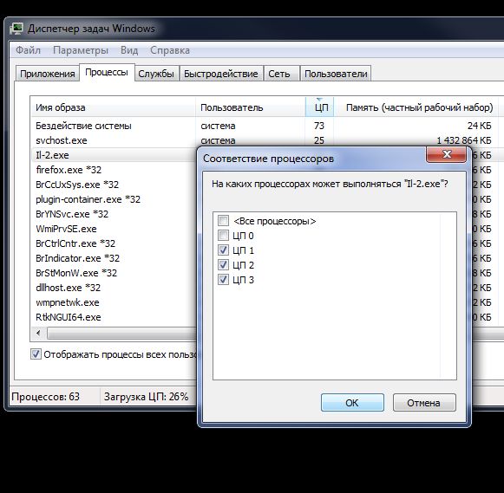Open the Параметры menu
504x493 pixels.
(81, 50)
